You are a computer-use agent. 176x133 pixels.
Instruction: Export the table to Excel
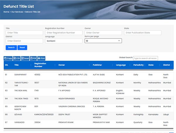[25, 58]
